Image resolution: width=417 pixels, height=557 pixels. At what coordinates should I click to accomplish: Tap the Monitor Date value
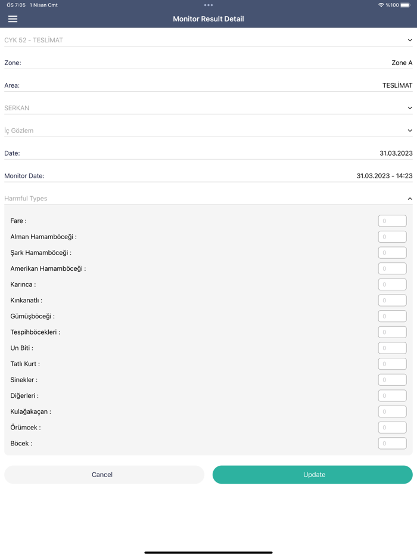coord(384,176)
